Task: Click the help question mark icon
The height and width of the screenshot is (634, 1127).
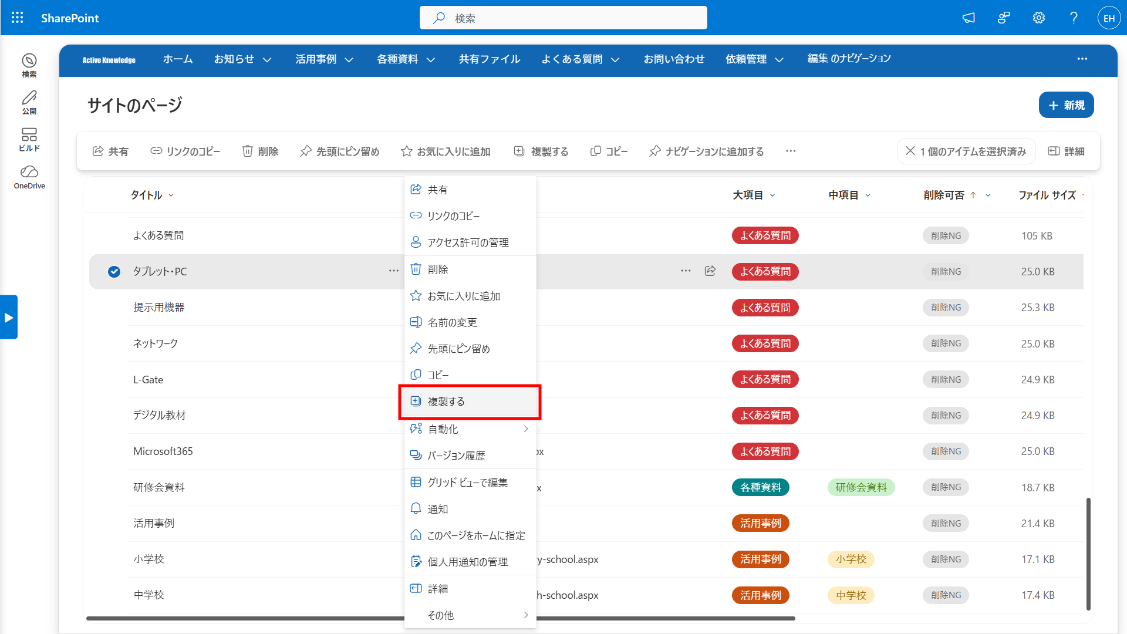Action: (x=1074, y=18)
